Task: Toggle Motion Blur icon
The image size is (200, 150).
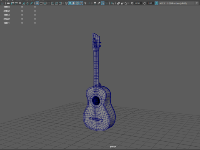Action: (x=99, y=3)
